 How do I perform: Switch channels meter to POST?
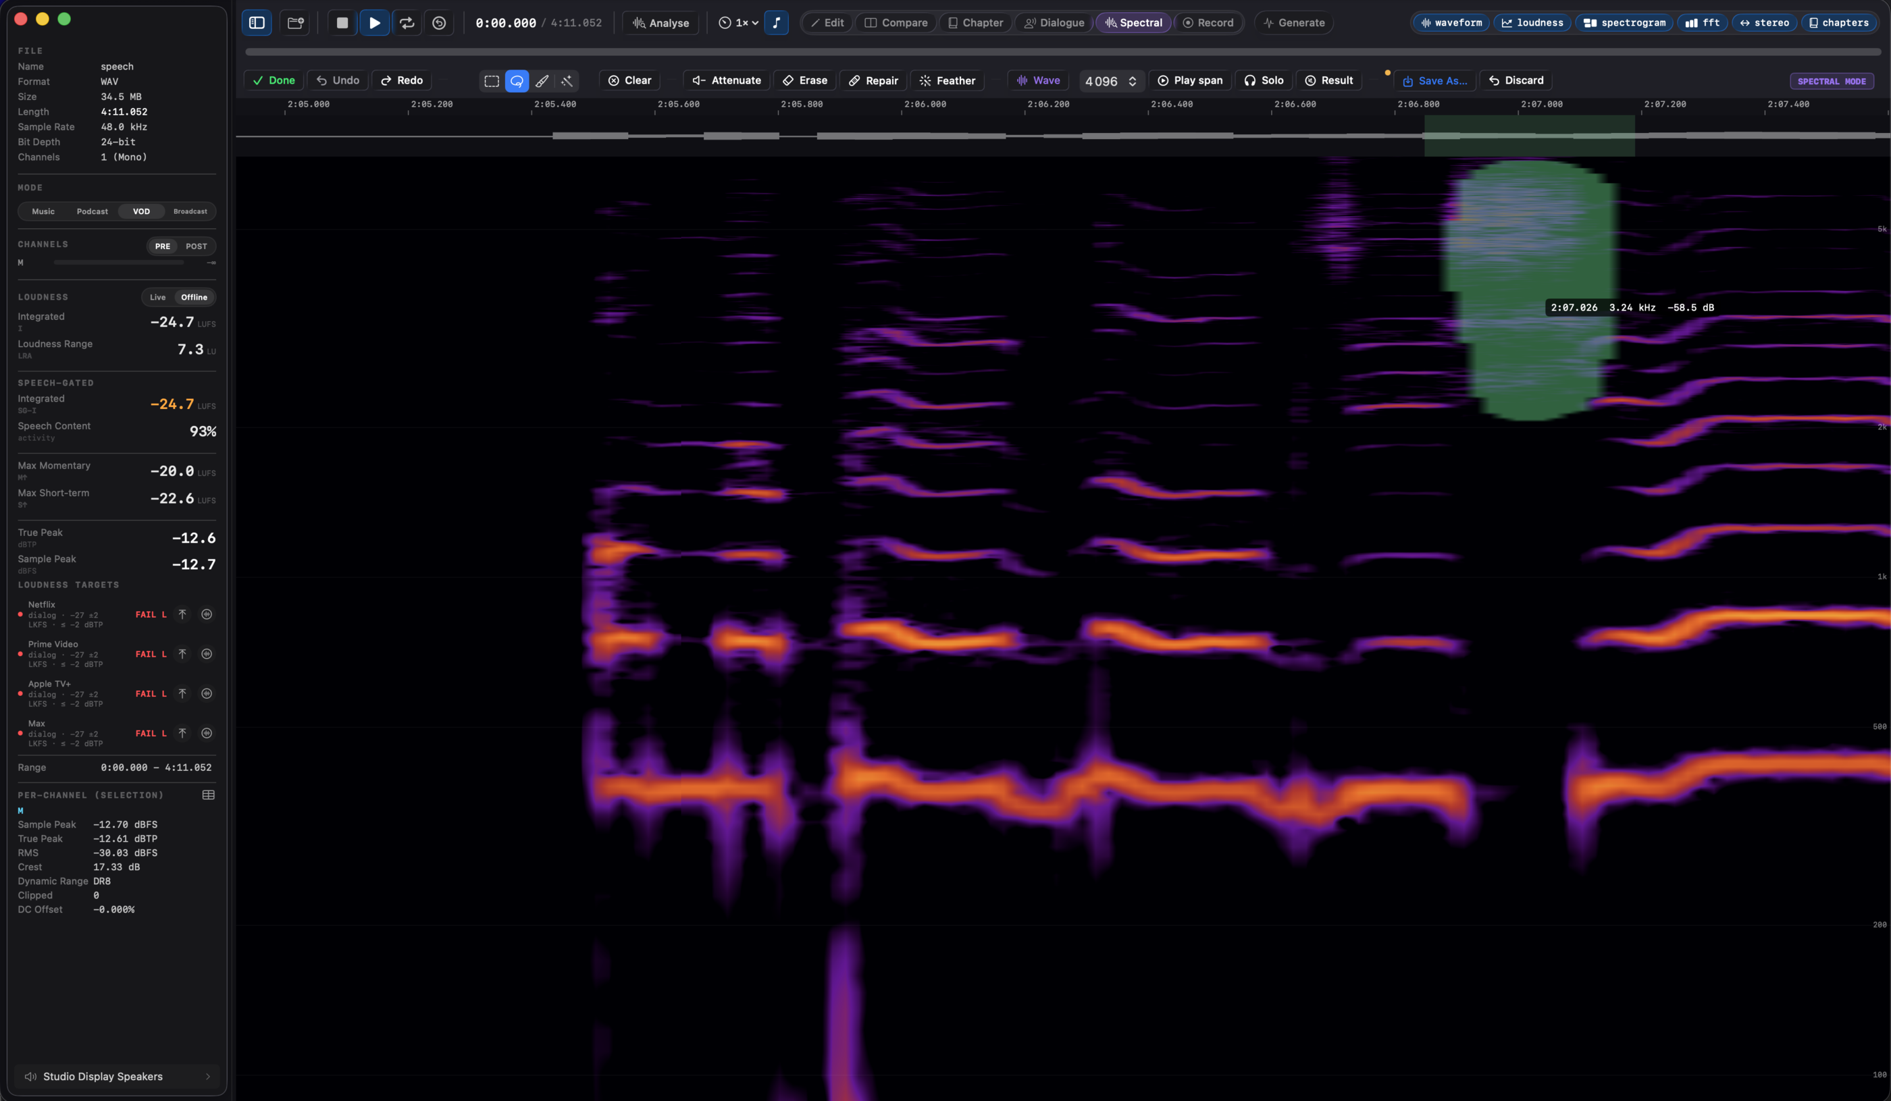(197, 246)
